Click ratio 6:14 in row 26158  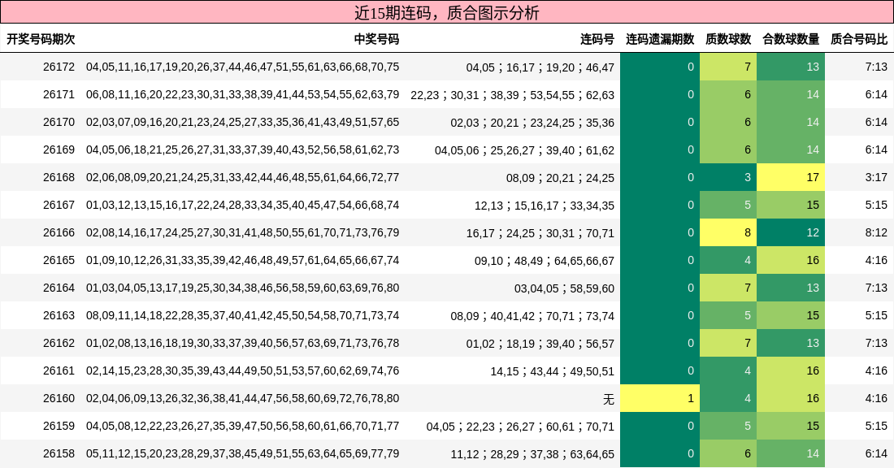(876, 453)
